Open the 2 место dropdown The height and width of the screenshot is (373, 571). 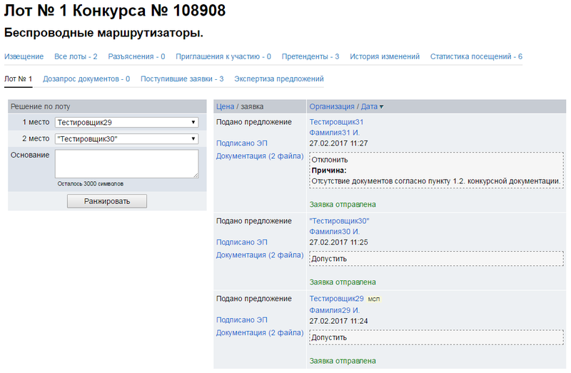tap(126, 138)
